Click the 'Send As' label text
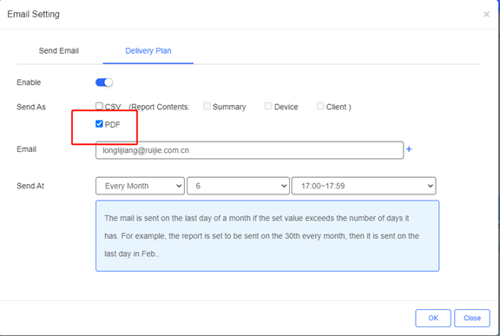Viewport: 500px width, 336px height. (x=31, y=107)
